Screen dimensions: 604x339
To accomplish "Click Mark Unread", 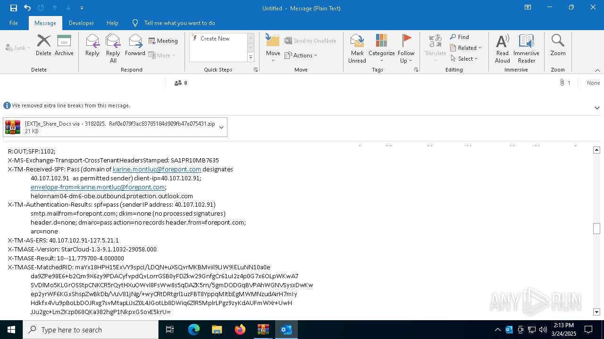I will click(x=357, y=48).
